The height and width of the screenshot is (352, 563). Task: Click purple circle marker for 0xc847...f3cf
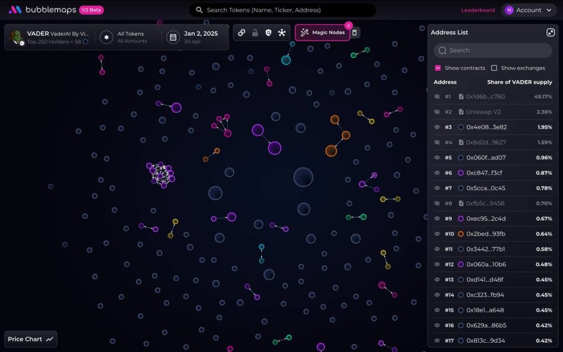click(461, 173)
